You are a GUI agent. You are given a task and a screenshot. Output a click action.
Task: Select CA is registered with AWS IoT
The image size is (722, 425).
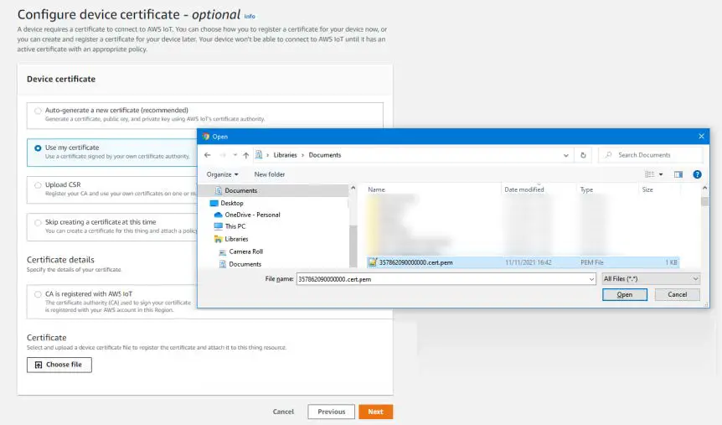click(x=38, y=294)
